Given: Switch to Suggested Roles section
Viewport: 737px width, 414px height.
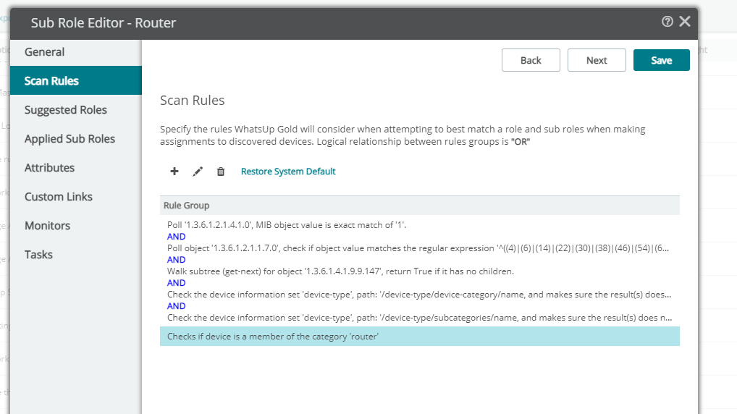Looking at the screenshot, I should (76, 109).
